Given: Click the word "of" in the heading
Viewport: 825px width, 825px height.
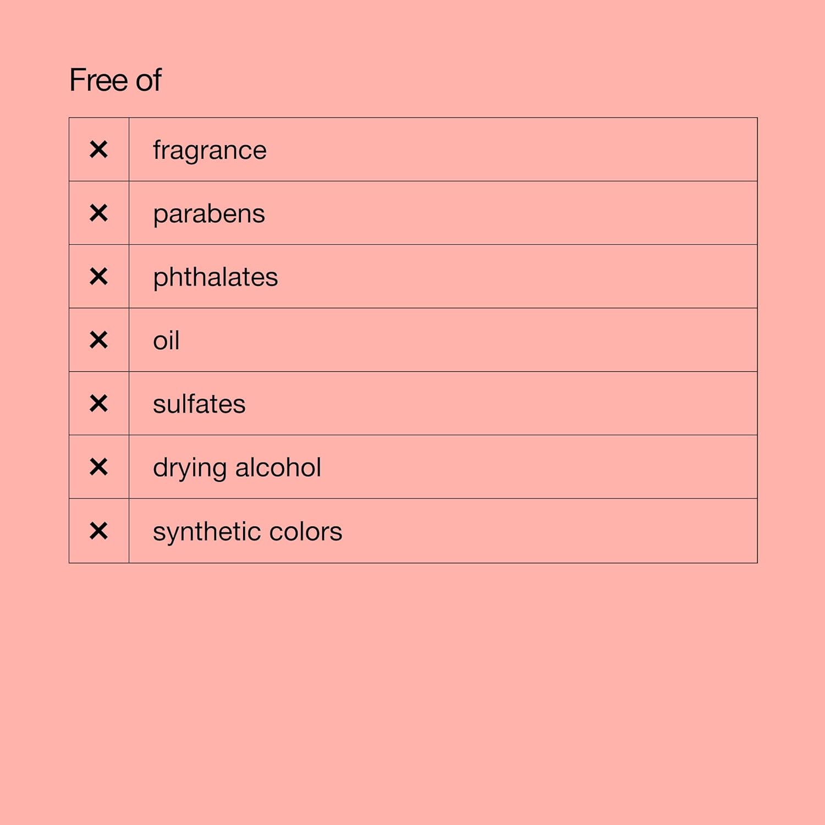Looking at the screenshot, I should click(x=148, y=80).
